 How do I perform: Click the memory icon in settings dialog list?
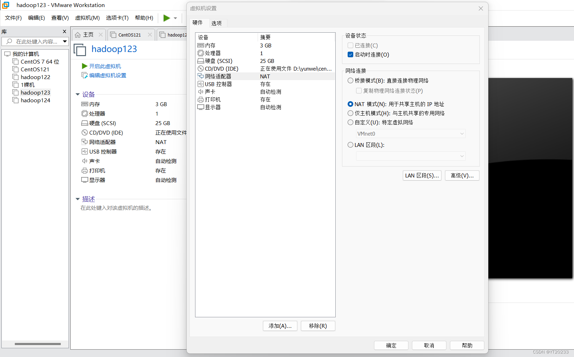click(x=201, y=45)
